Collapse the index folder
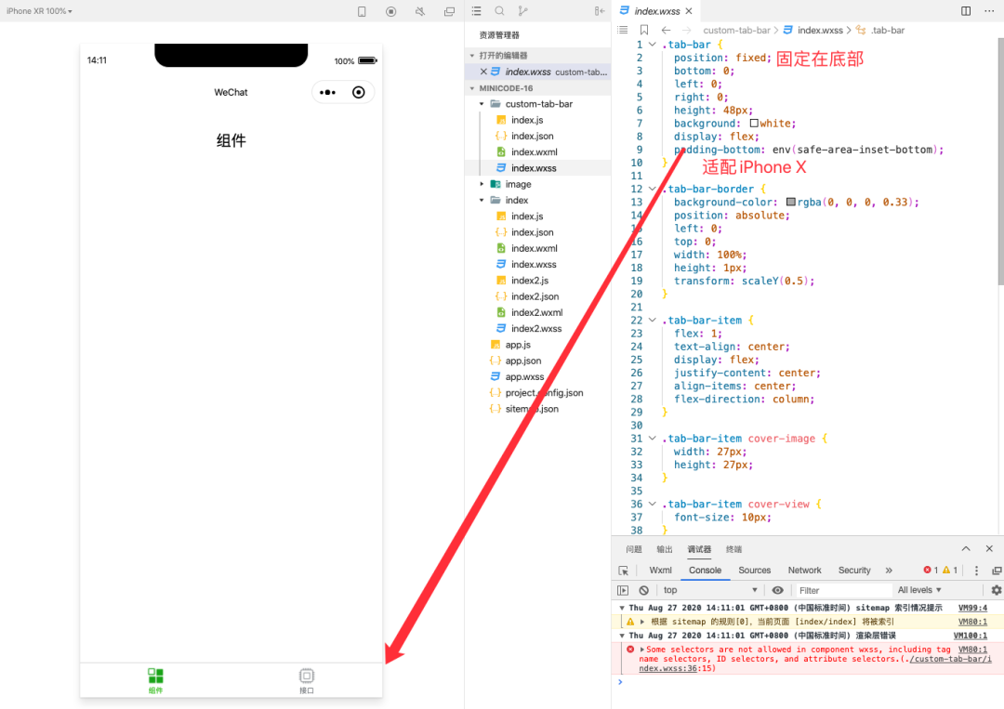The width and height of the screenshot is (1004, 709). [x=482, y=201]
